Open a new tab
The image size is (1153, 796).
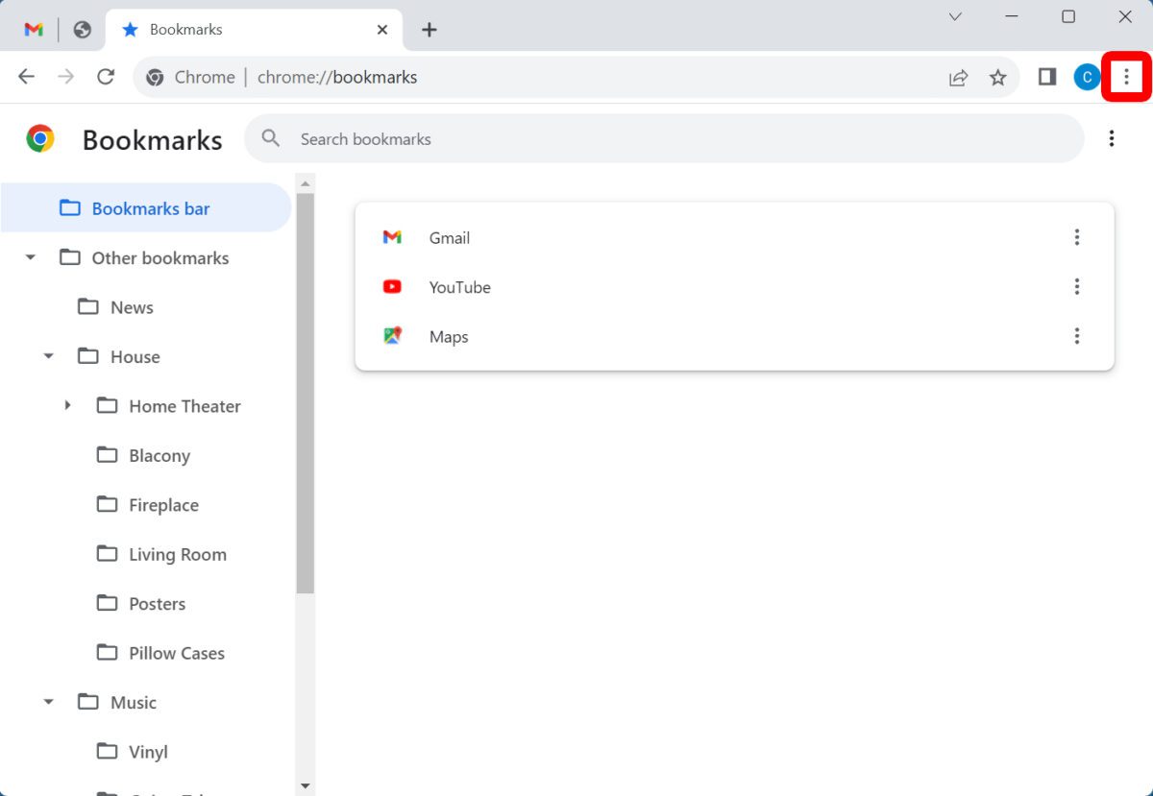tap(429, 30)
